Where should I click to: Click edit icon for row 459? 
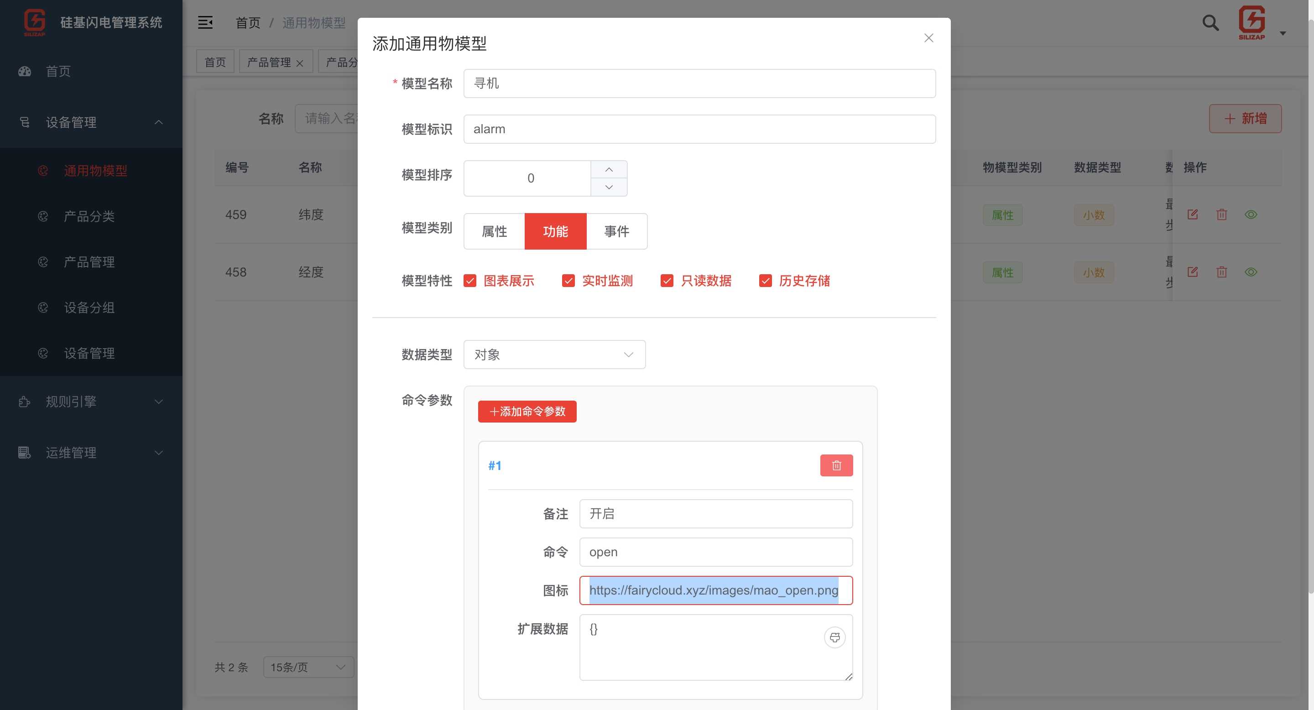[1192, 214]
